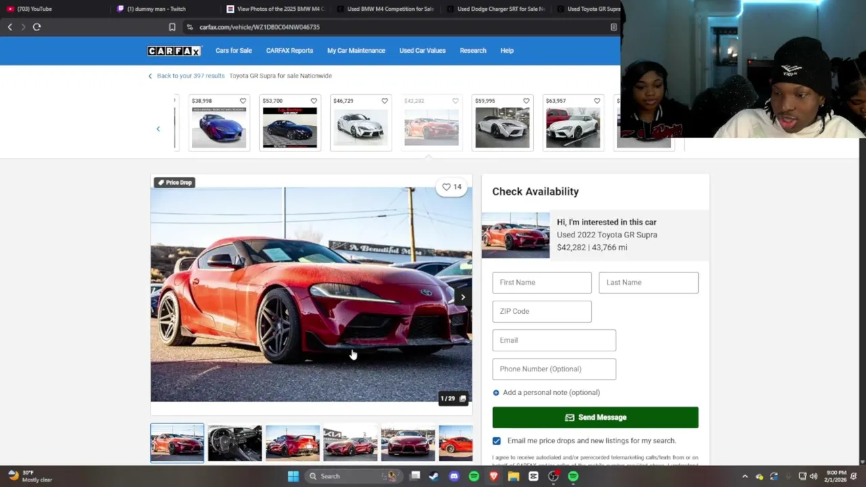Click the CARFAX logo
The height and width of the screenshot is (487, 866).
(174, 51)
